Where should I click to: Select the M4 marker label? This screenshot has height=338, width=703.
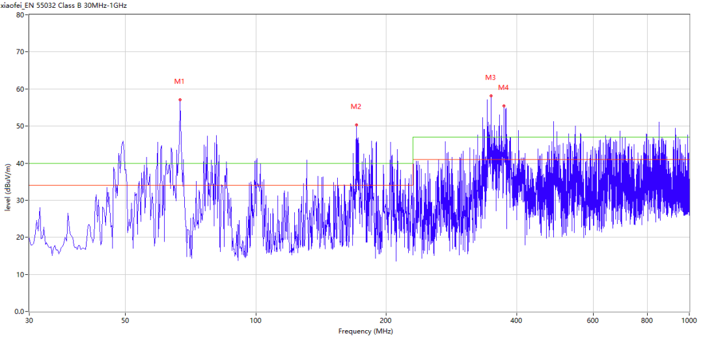[503, 88]
